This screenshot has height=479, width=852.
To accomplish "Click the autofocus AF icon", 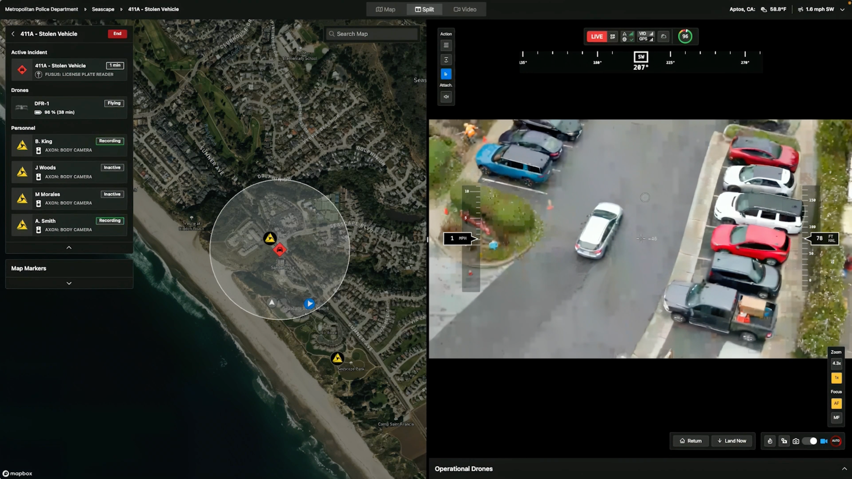I will (837, 403).
